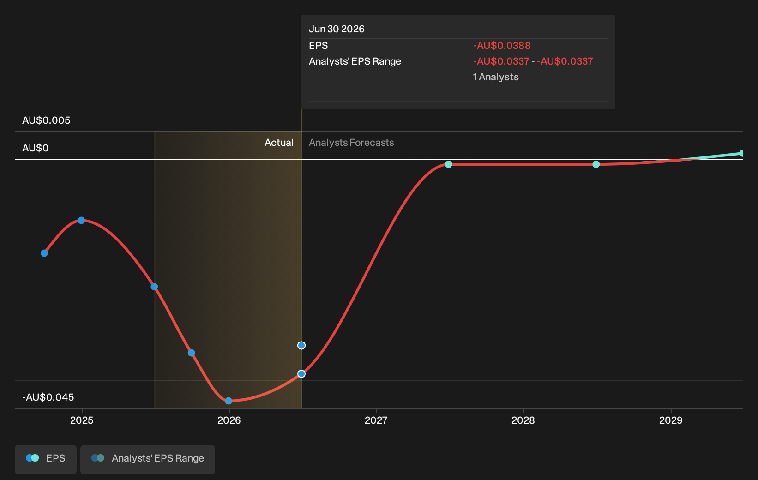Viewport: 758px width, 480px height.
Task: Select the EPS data point at mid-2025
Action: tap(155, 287)
